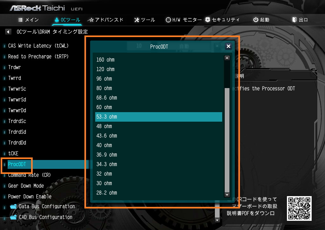Select 28.2 ohm option
Image resolution: width=325 pixels, height=230 pixels.
pos(159,193)
